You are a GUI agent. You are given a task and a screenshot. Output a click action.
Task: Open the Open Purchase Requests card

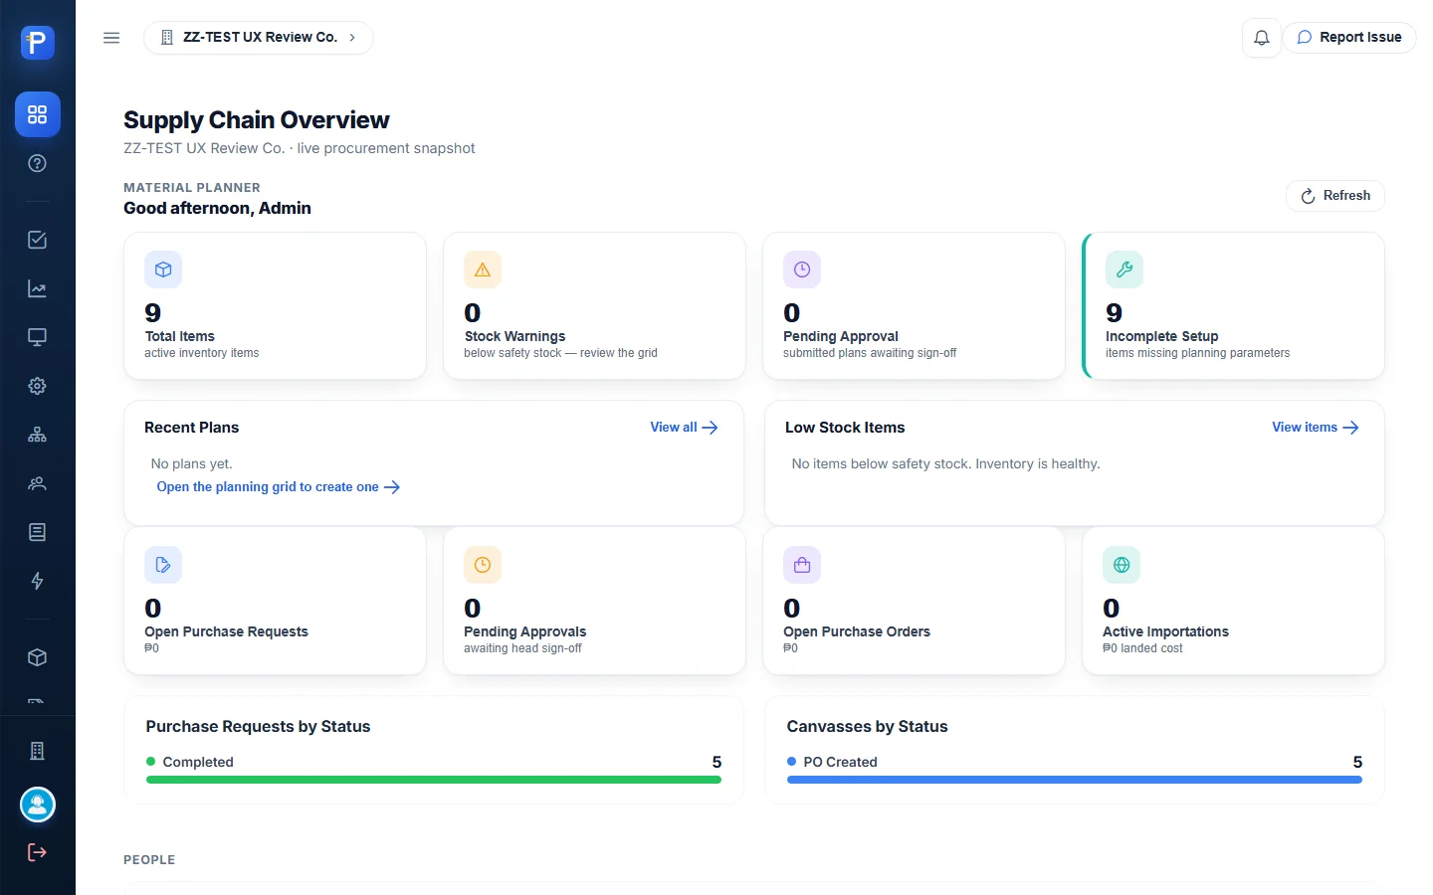276,602
